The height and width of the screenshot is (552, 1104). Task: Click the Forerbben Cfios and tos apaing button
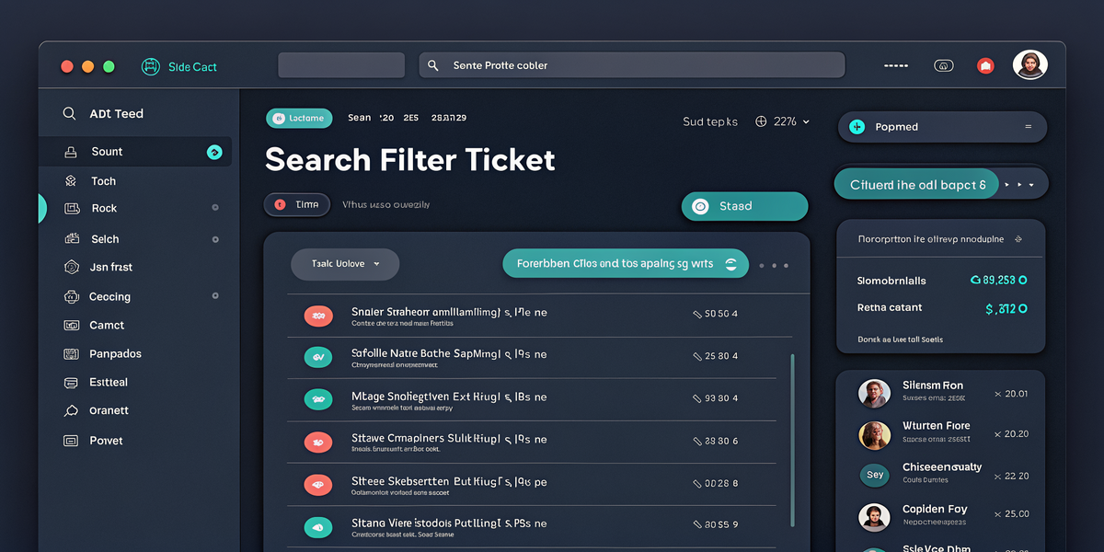[626, 264]
